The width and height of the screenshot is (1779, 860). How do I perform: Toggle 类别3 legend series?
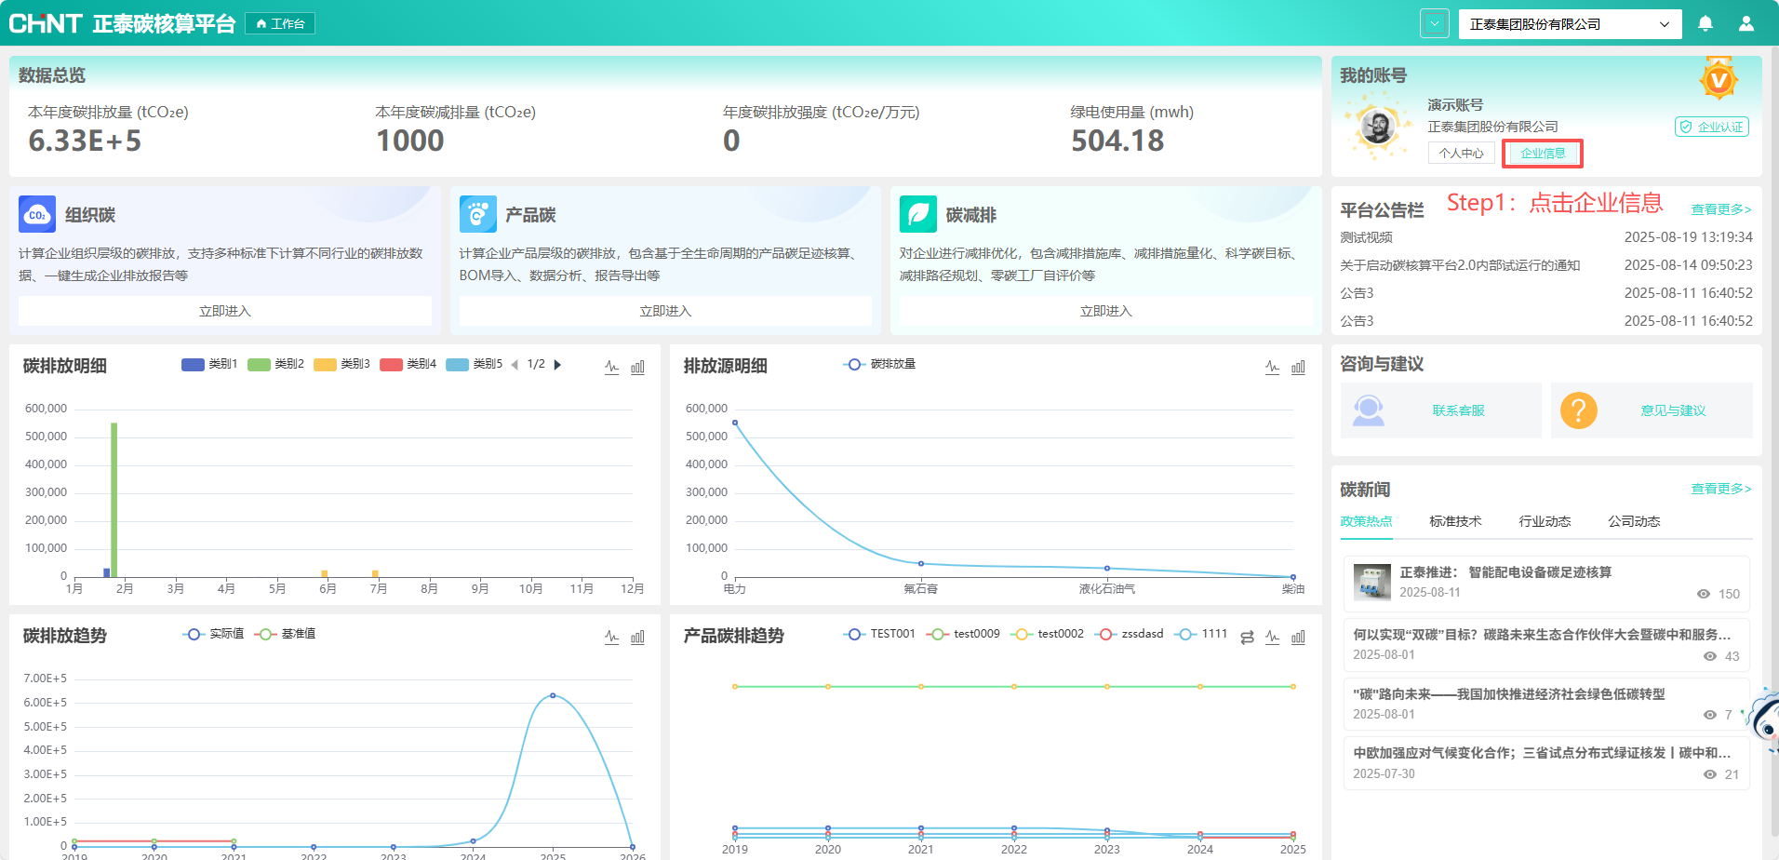341,364
